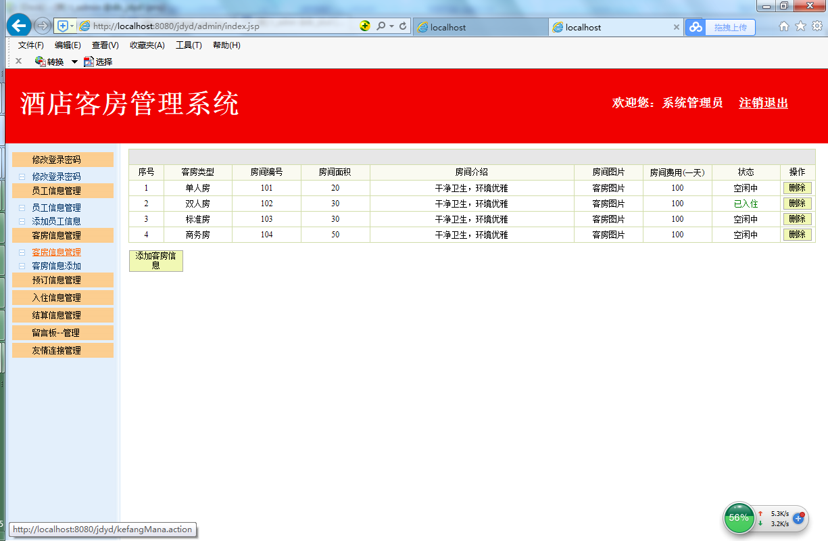Image resolution: width=828 pixels, height=541 pixels.
Task: Open the shield icon dropdown arrow
Action: (72, 26)
